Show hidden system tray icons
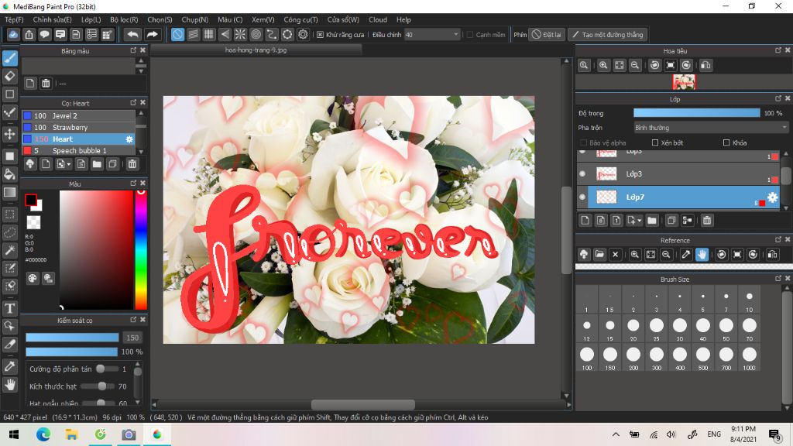The image size is (793, 446). click(616, 434)
